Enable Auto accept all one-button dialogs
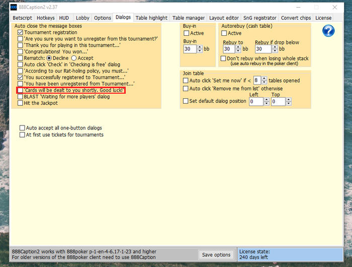The height and width of the screenshot is (267, 352). [22, 128]
